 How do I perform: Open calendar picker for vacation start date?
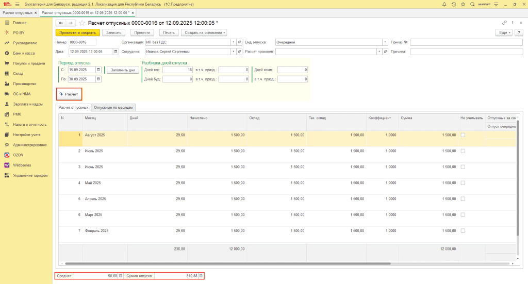[x=98, y=70]
